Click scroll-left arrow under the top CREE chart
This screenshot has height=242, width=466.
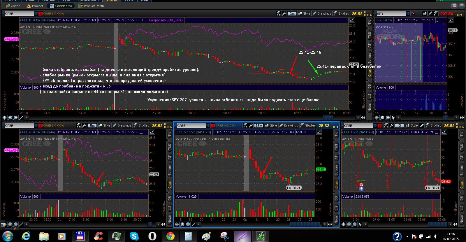click(27, 118)
